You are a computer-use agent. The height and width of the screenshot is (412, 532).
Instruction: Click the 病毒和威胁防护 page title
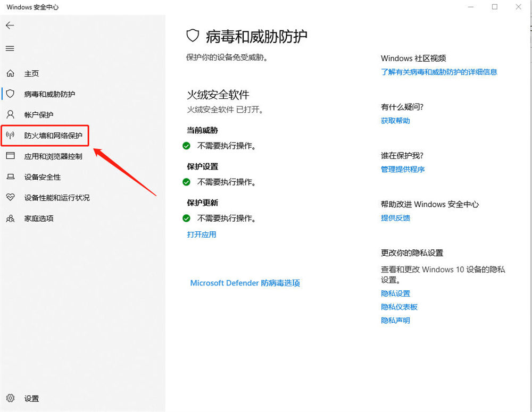tap(256, 36)
